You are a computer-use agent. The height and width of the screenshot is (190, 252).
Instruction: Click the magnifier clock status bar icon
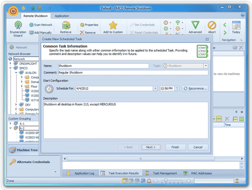click(x=149, y=181)
